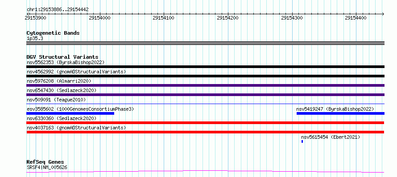The width and height of the screenshot is (397, 177).
Task: Click the Cytogenetic Bands track title
Action: pyautogui.click(x=53, y=33)
